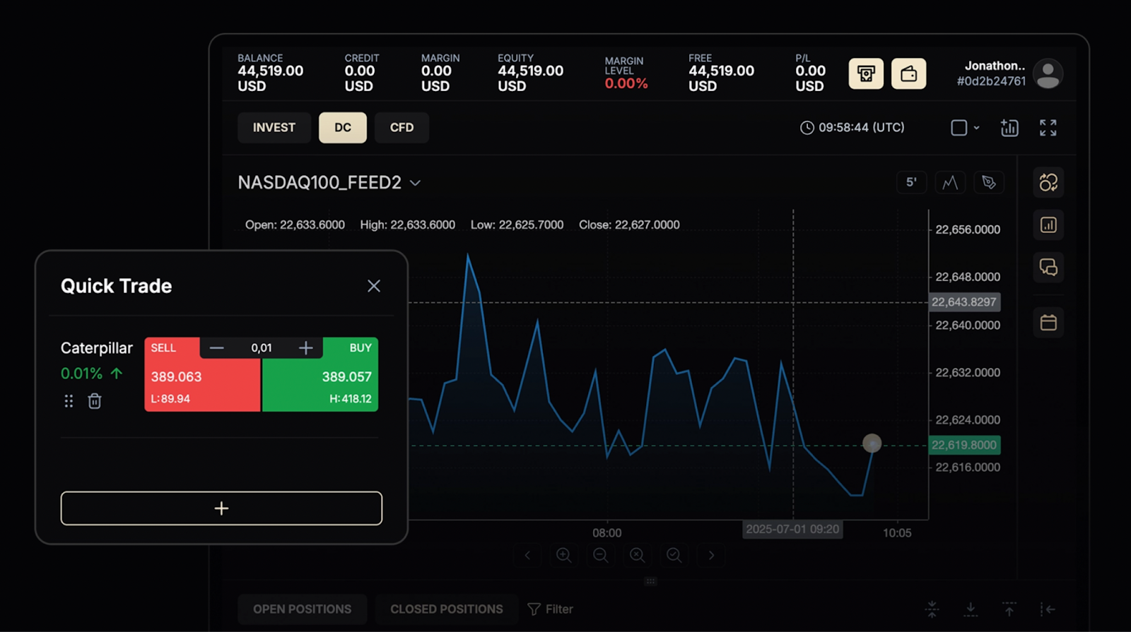Click the drawing pen tool icon

[x=989, y=182]
